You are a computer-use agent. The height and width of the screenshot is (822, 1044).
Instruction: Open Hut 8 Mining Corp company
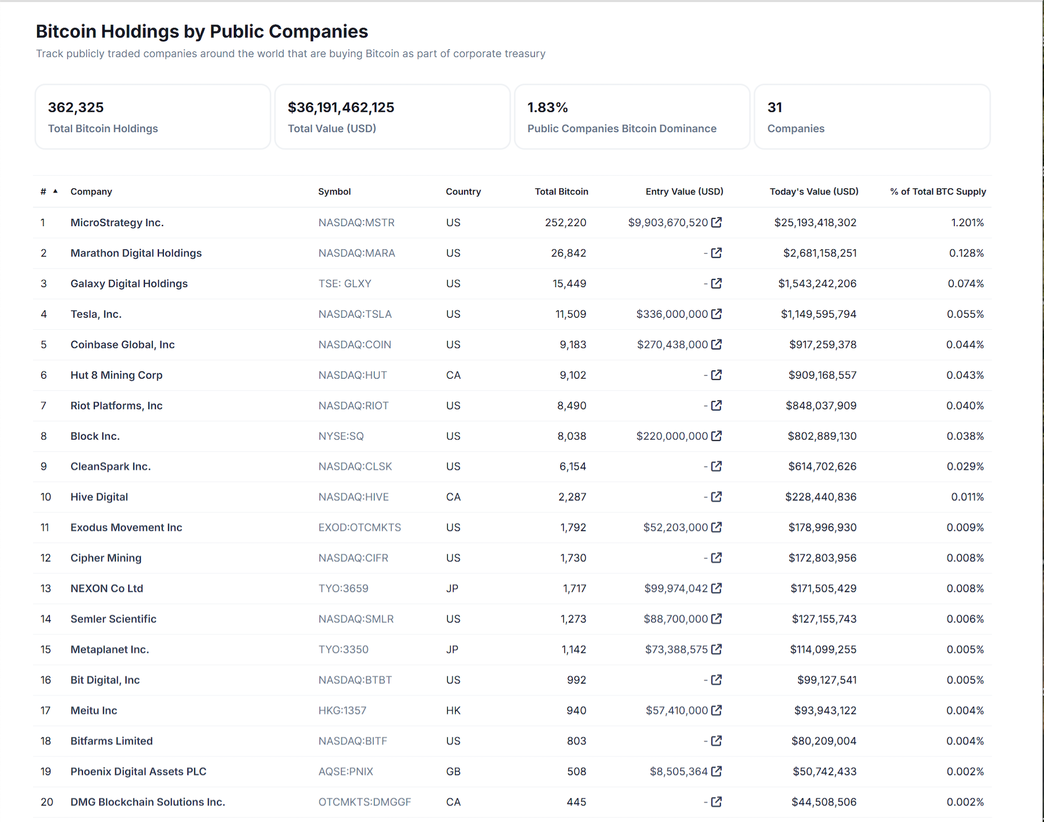[x=117, y=375]
